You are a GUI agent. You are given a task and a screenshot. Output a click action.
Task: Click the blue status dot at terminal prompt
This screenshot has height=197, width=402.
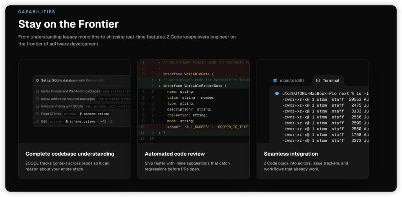[x=277, y=94]
